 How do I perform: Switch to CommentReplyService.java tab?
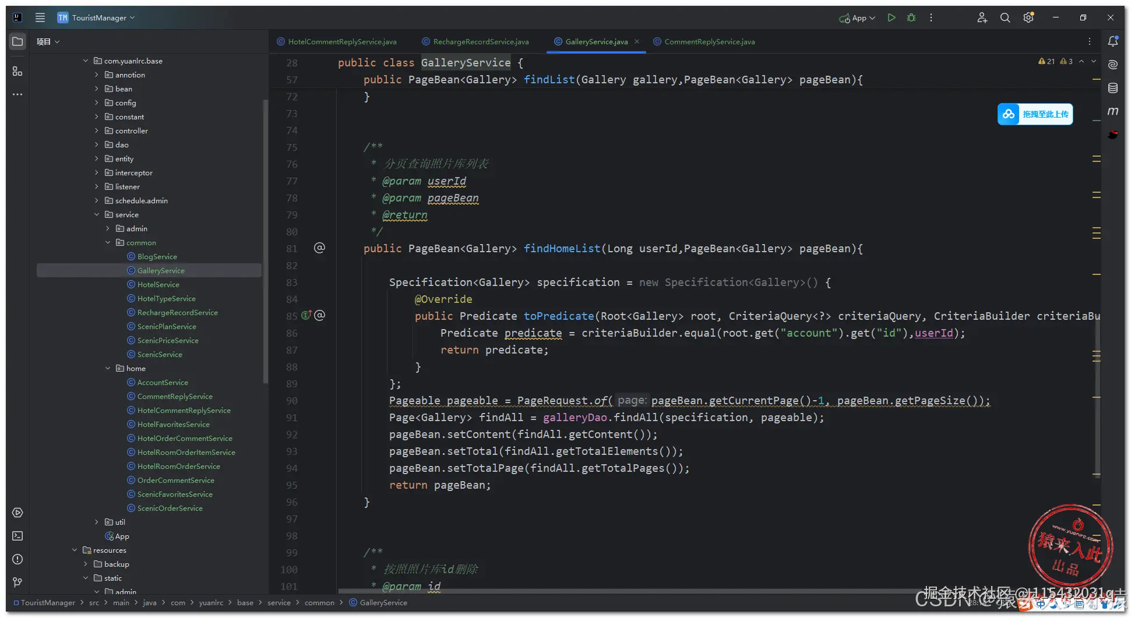coord(704,41)
